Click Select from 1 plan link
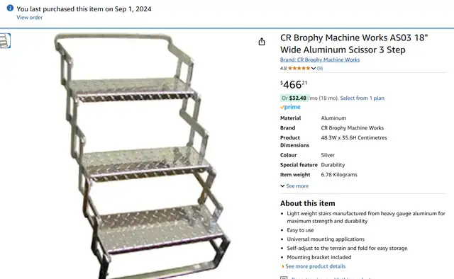 pyautogui.click(x=362, y=98)
